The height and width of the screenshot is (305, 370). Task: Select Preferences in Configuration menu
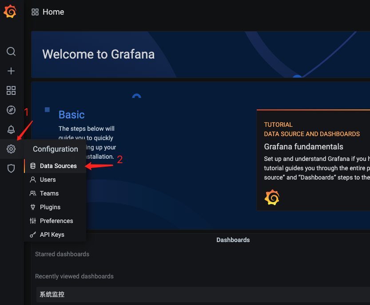click(55, 221)
